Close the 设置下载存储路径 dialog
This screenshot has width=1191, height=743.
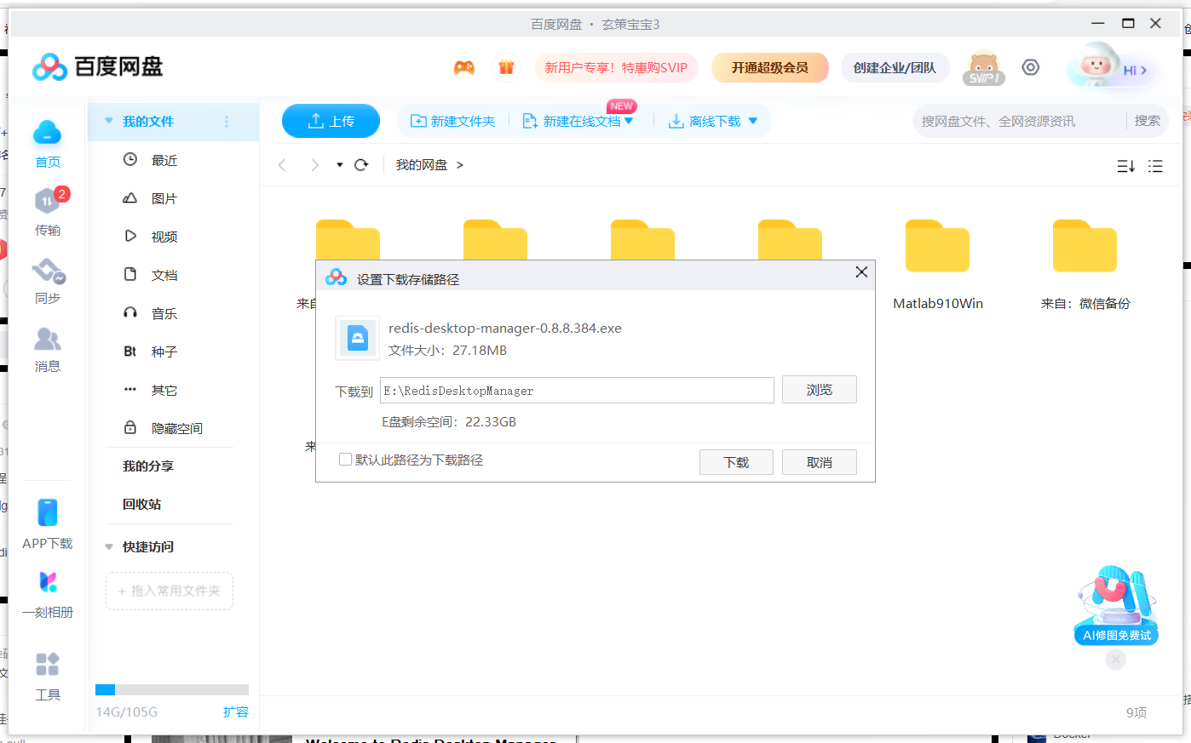click(861, 271)
